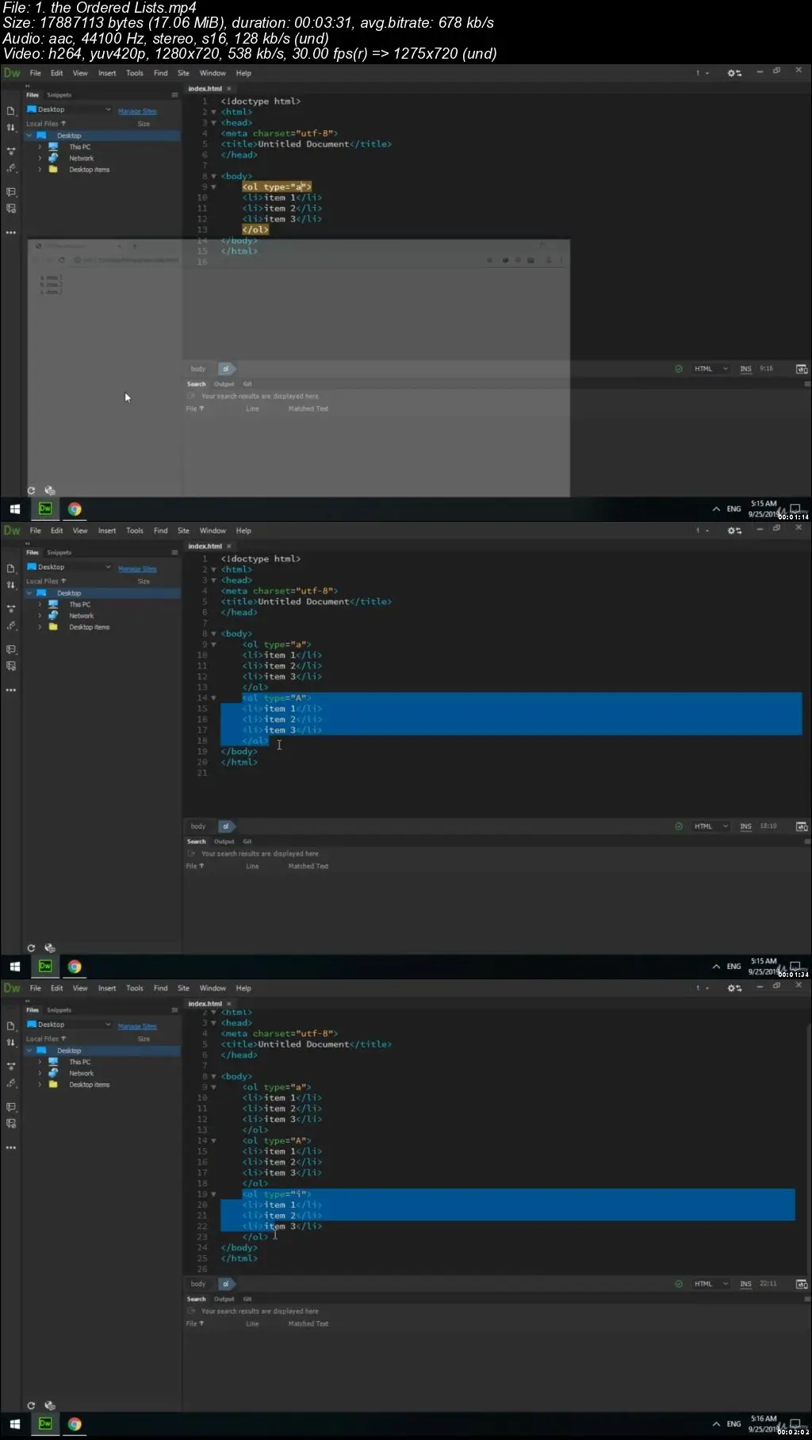This screenshot has width=812, height=1440.
Task: Click the Manage Sites link in the top frame
Action: 137,111
